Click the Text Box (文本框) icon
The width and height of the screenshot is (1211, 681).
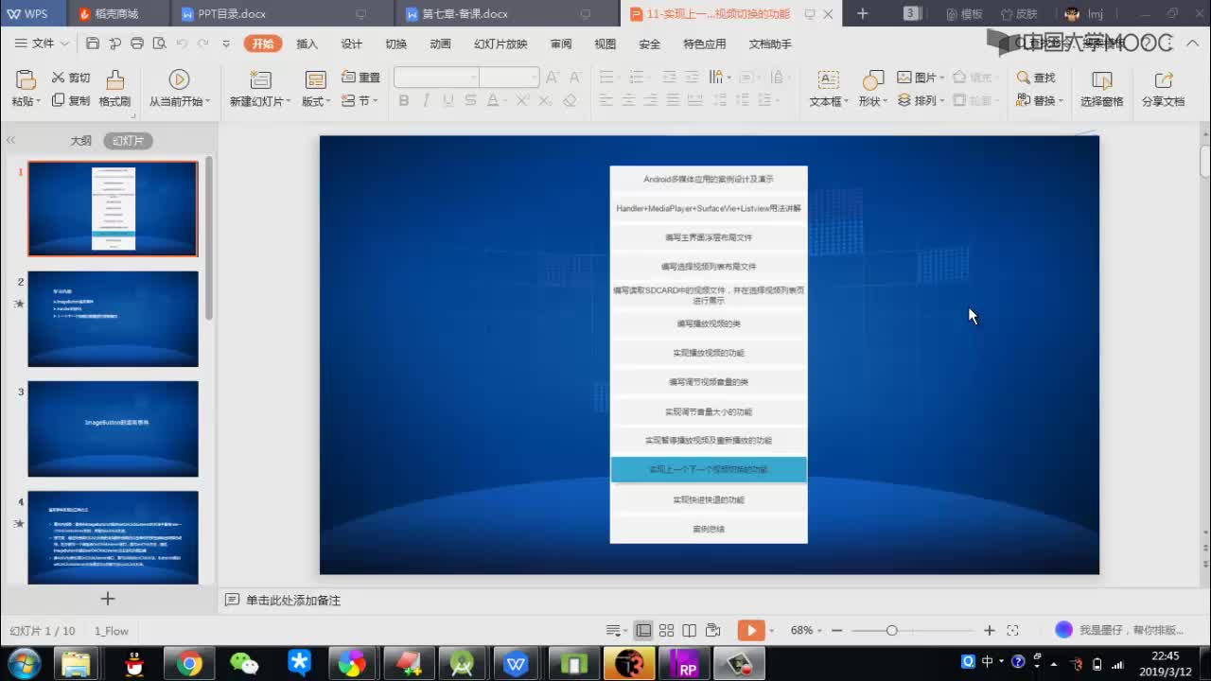tap(828, 79)
